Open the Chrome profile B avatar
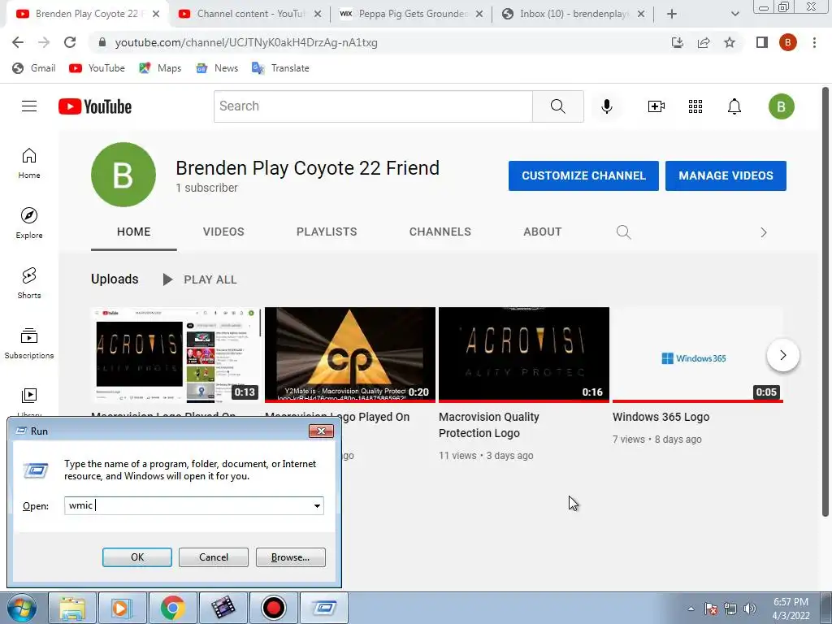This screenshot has width=832, height=624. pyautogui.click(x=788, y=42)
